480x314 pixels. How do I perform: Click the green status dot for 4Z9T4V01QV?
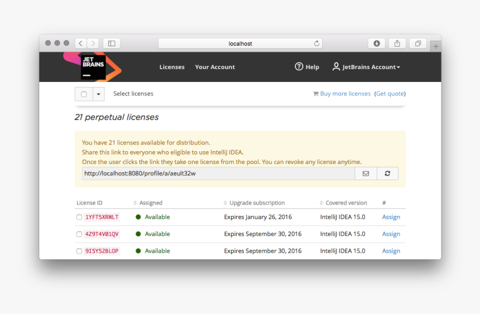(138, 234)
